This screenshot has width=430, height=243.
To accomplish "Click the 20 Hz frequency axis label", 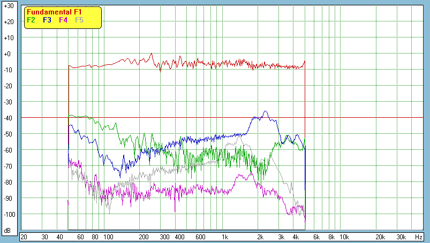I will click(24, 237).
